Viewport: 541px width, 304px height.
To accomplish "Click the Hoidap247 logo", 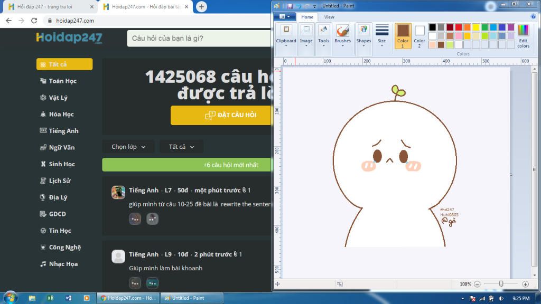I will point(69,37).
